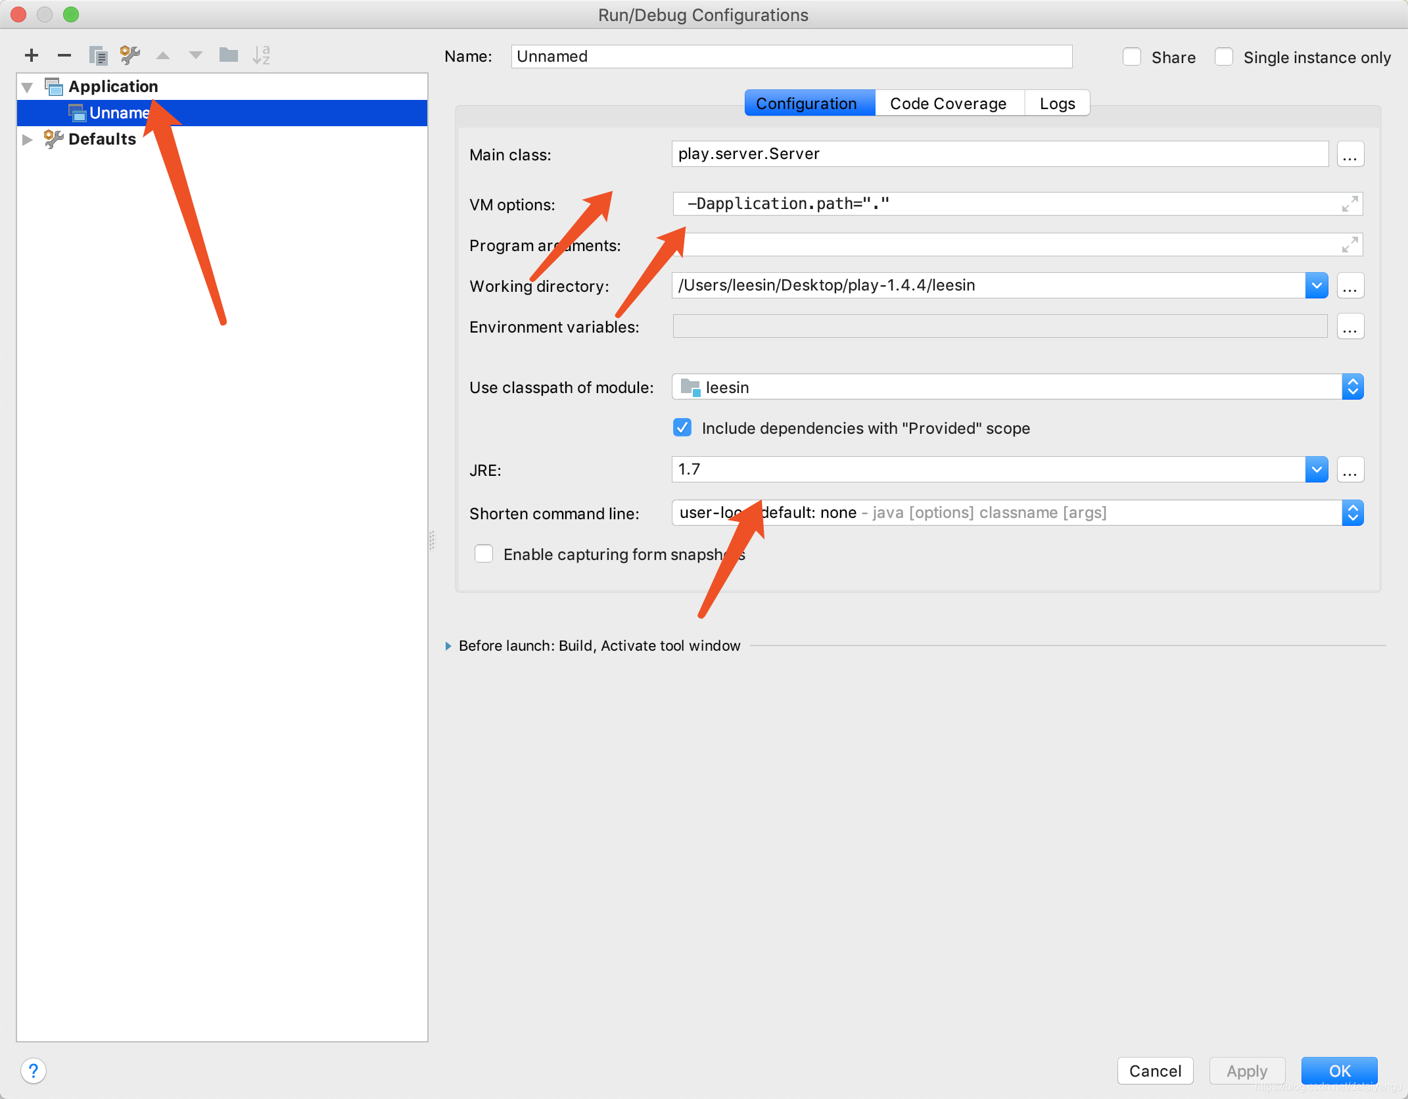Enable Single instance only checkbox
The height and width of the screenshot is (1099, 1408).
point(1223,57)
